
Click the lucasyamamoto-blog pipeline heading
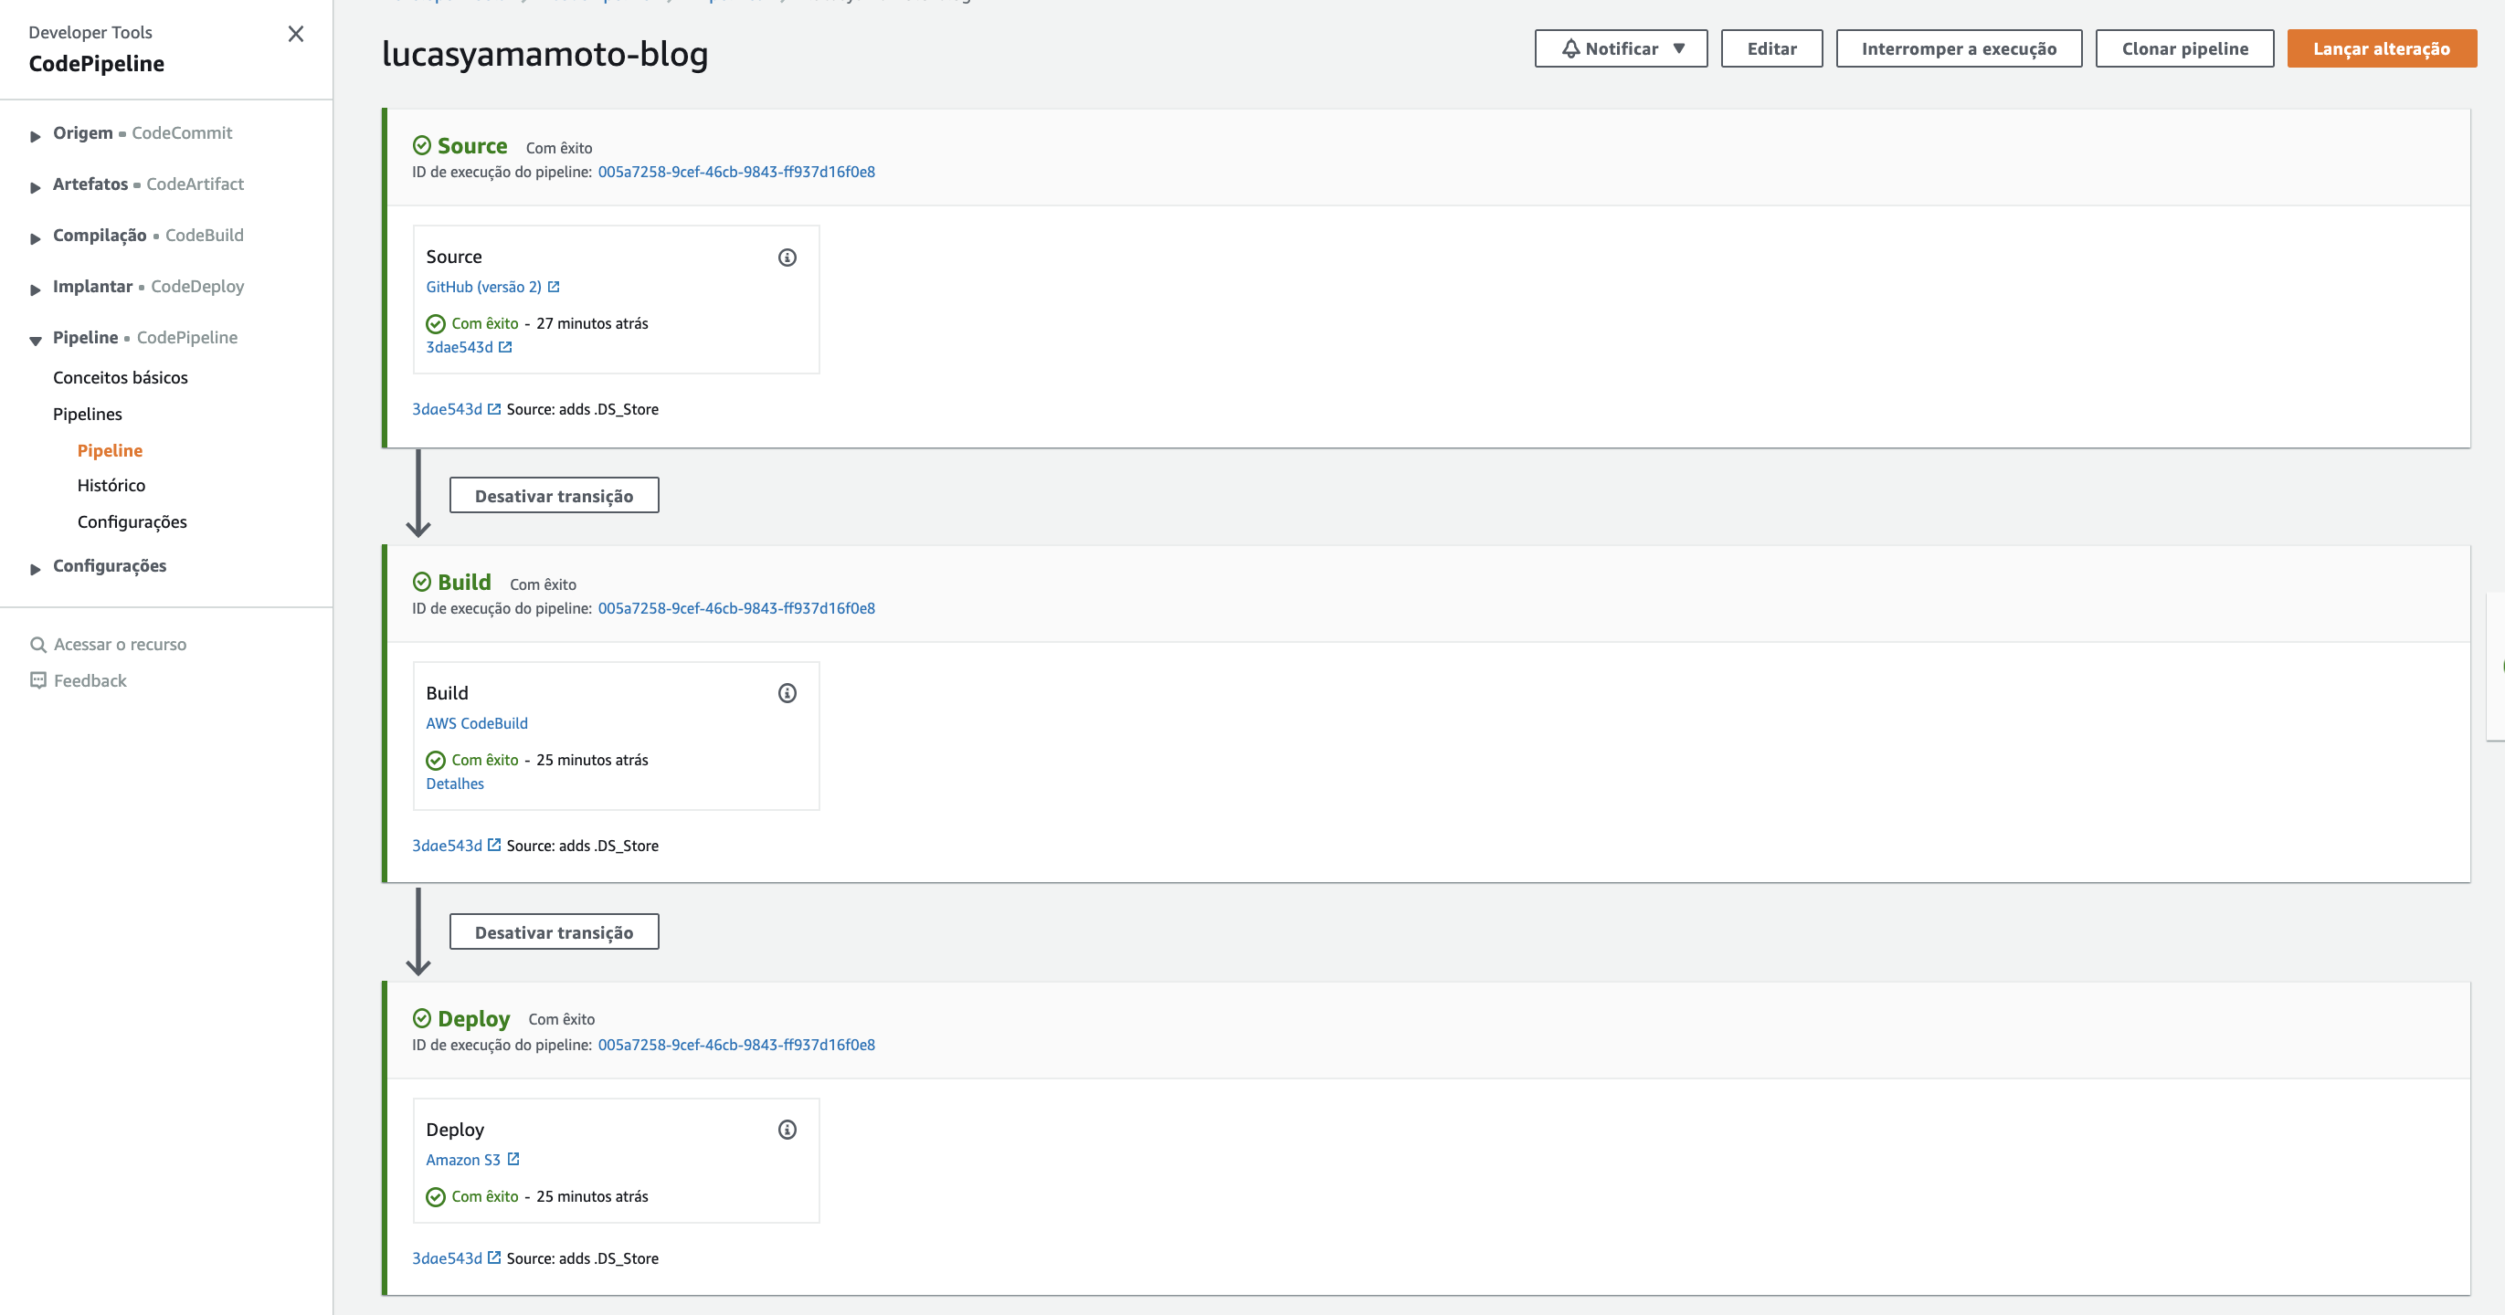pos(544,54)
